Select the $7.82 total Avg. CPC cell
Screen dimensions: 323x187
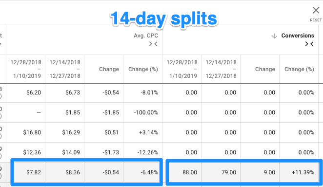point(34,172)
